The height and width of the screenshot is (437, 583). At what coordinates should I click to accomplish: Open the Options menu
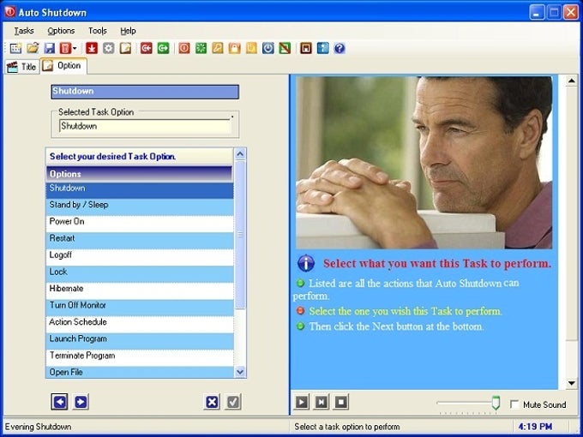pos(61,31)
